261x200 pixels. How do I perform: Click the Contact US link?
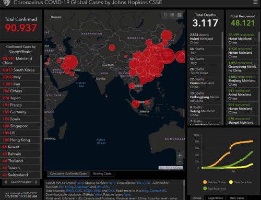click(x=158, y=191)
